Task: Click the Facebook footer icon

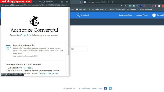Action: (x=105, y=88)
